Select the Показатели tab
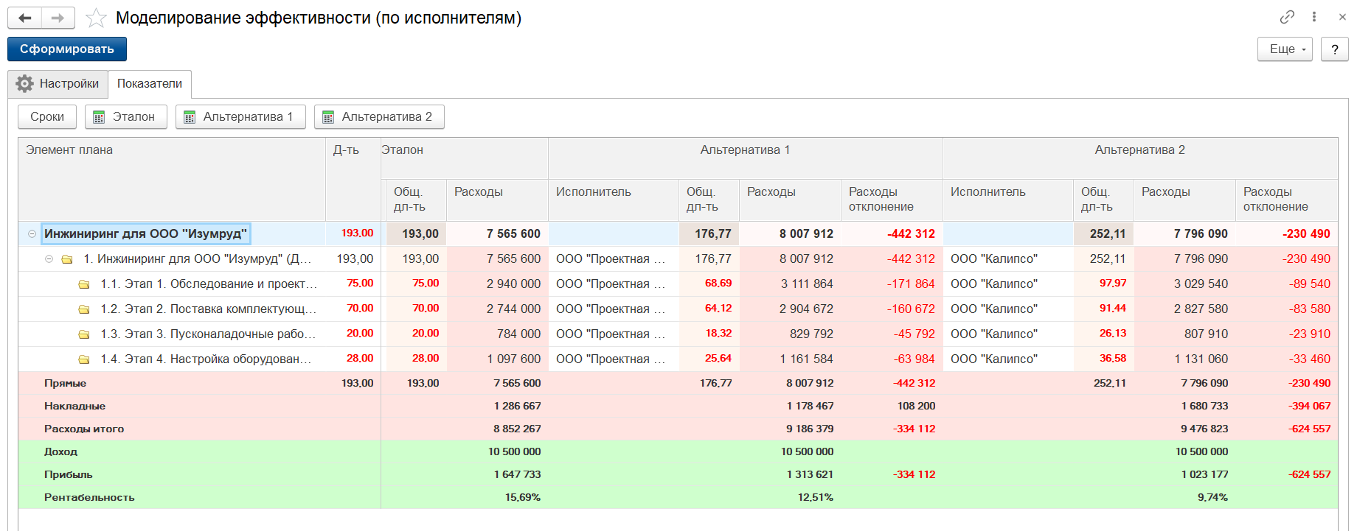 pos(150,84)
